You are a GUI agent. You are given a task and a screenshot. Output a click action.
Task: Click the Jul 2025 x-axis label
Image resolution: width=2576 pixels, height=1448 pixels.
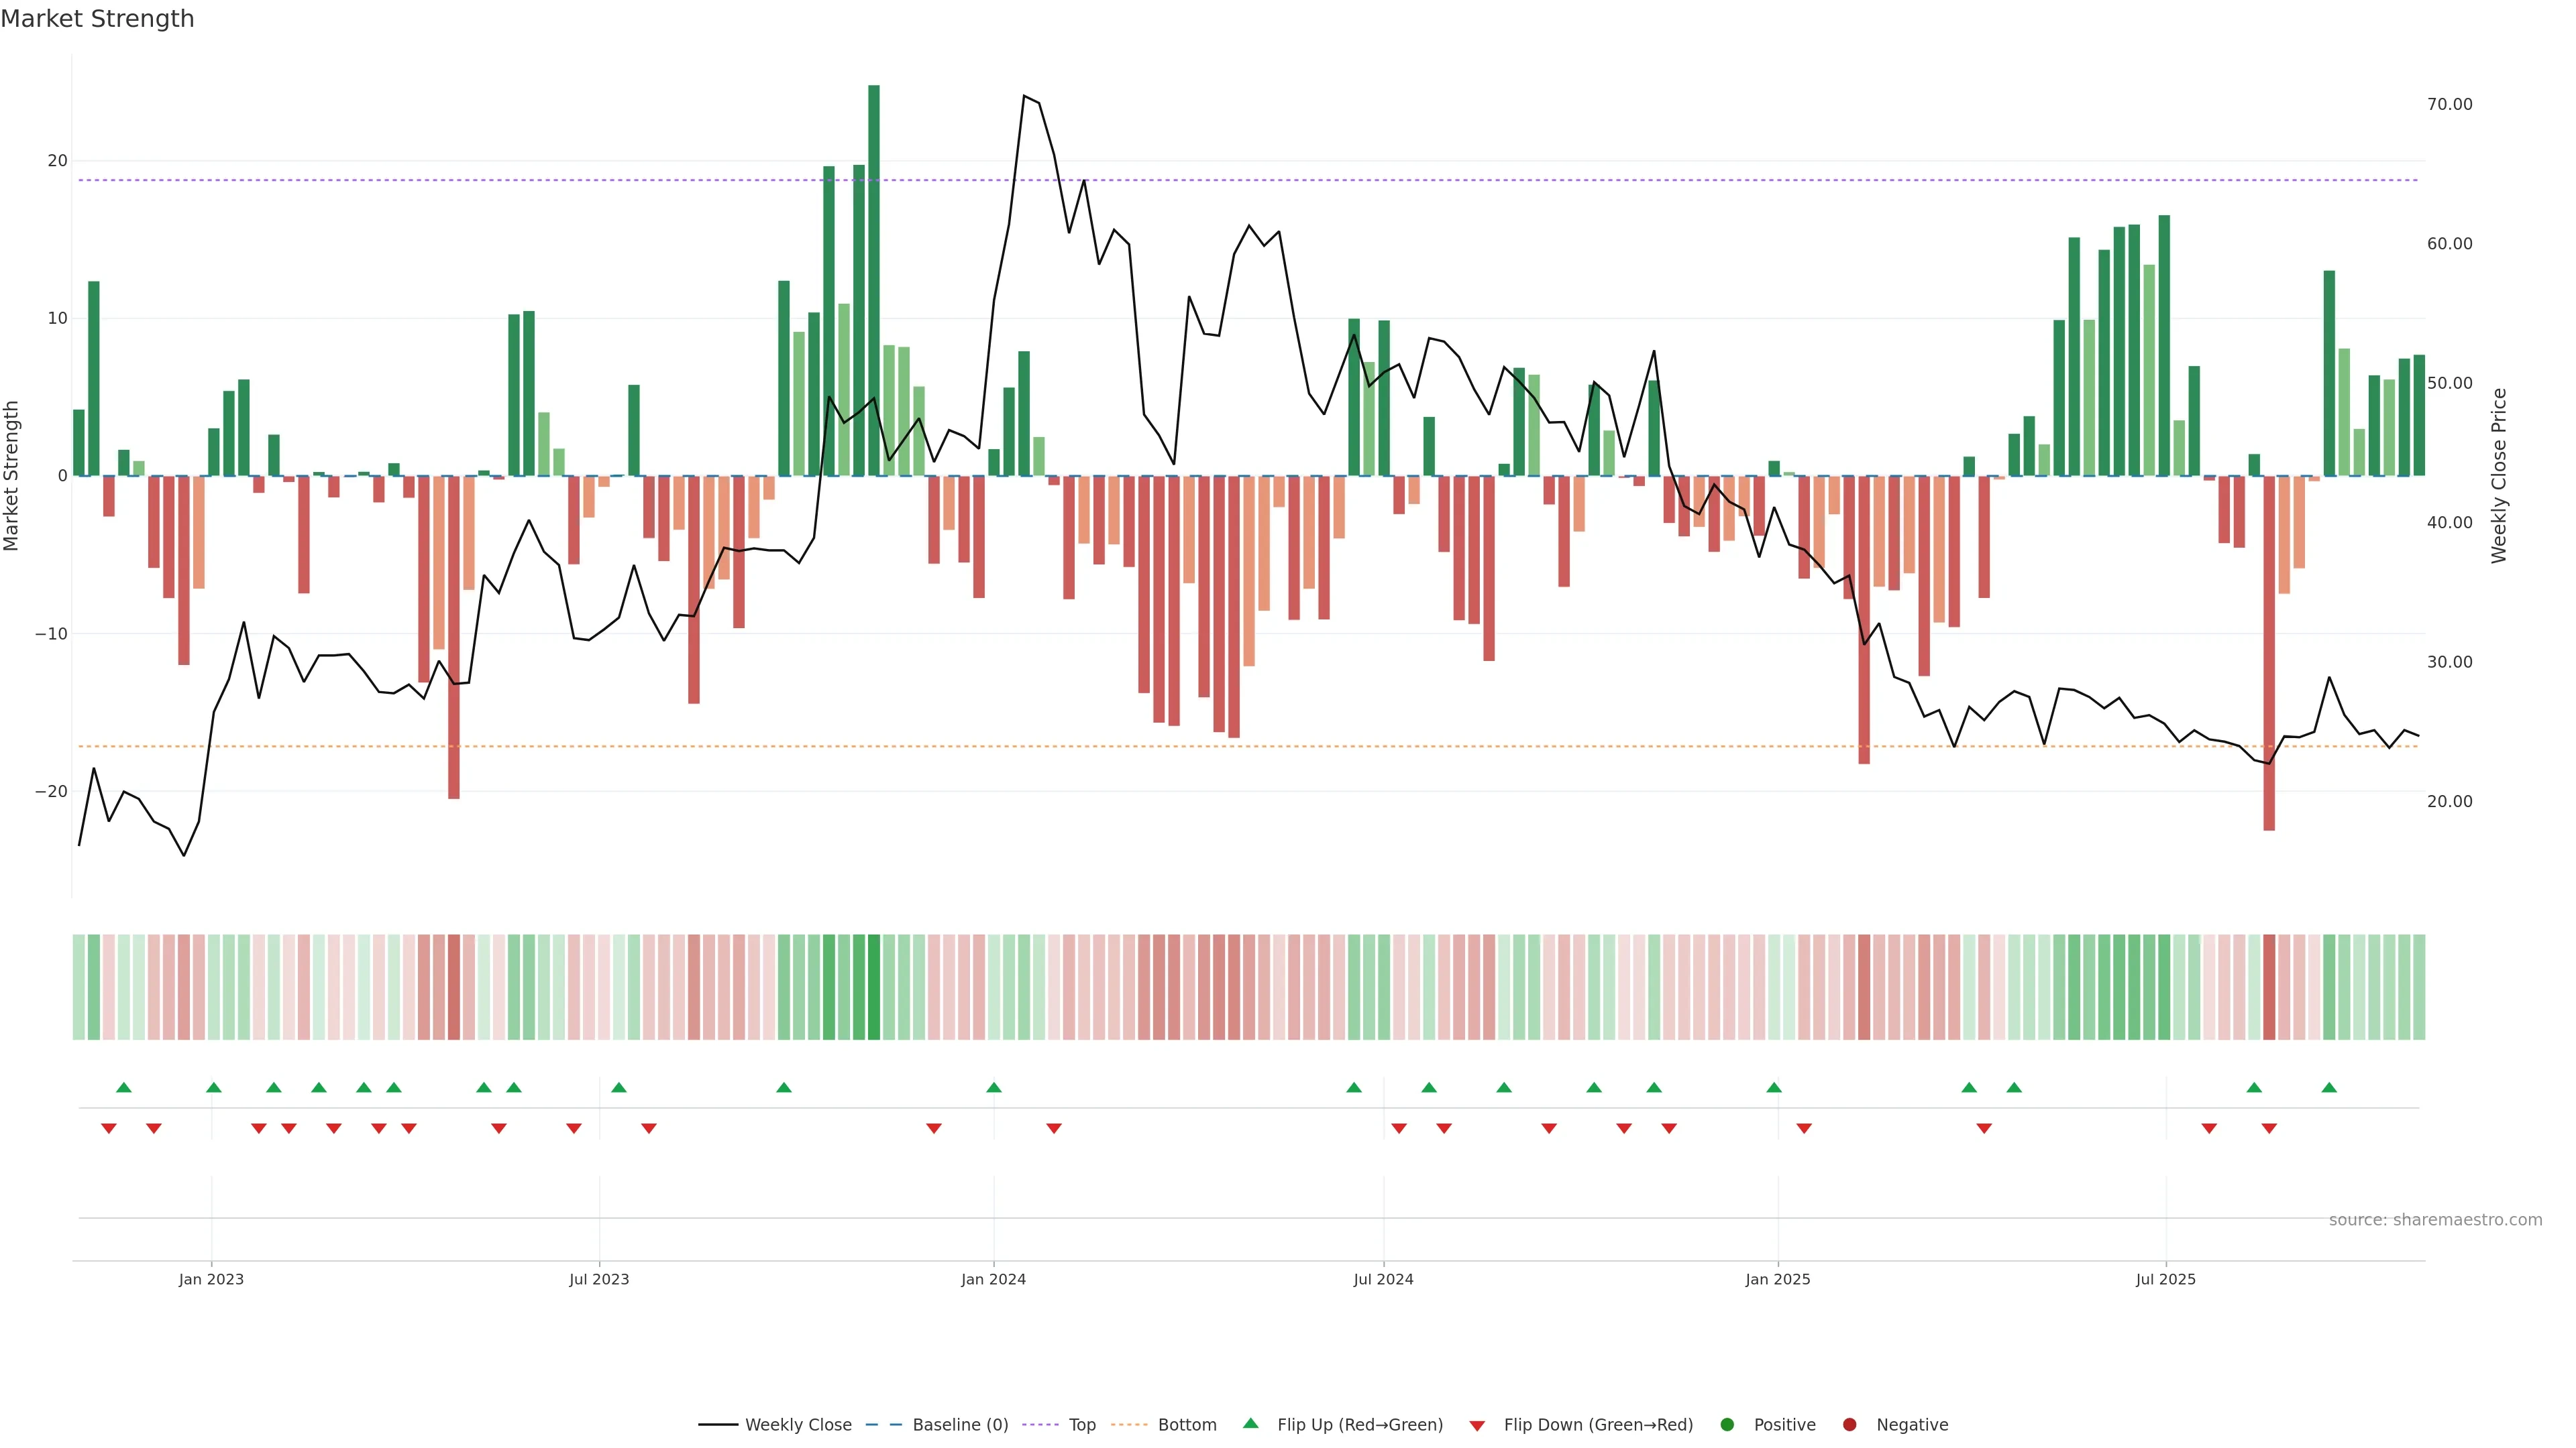tap(2165, 1279)
